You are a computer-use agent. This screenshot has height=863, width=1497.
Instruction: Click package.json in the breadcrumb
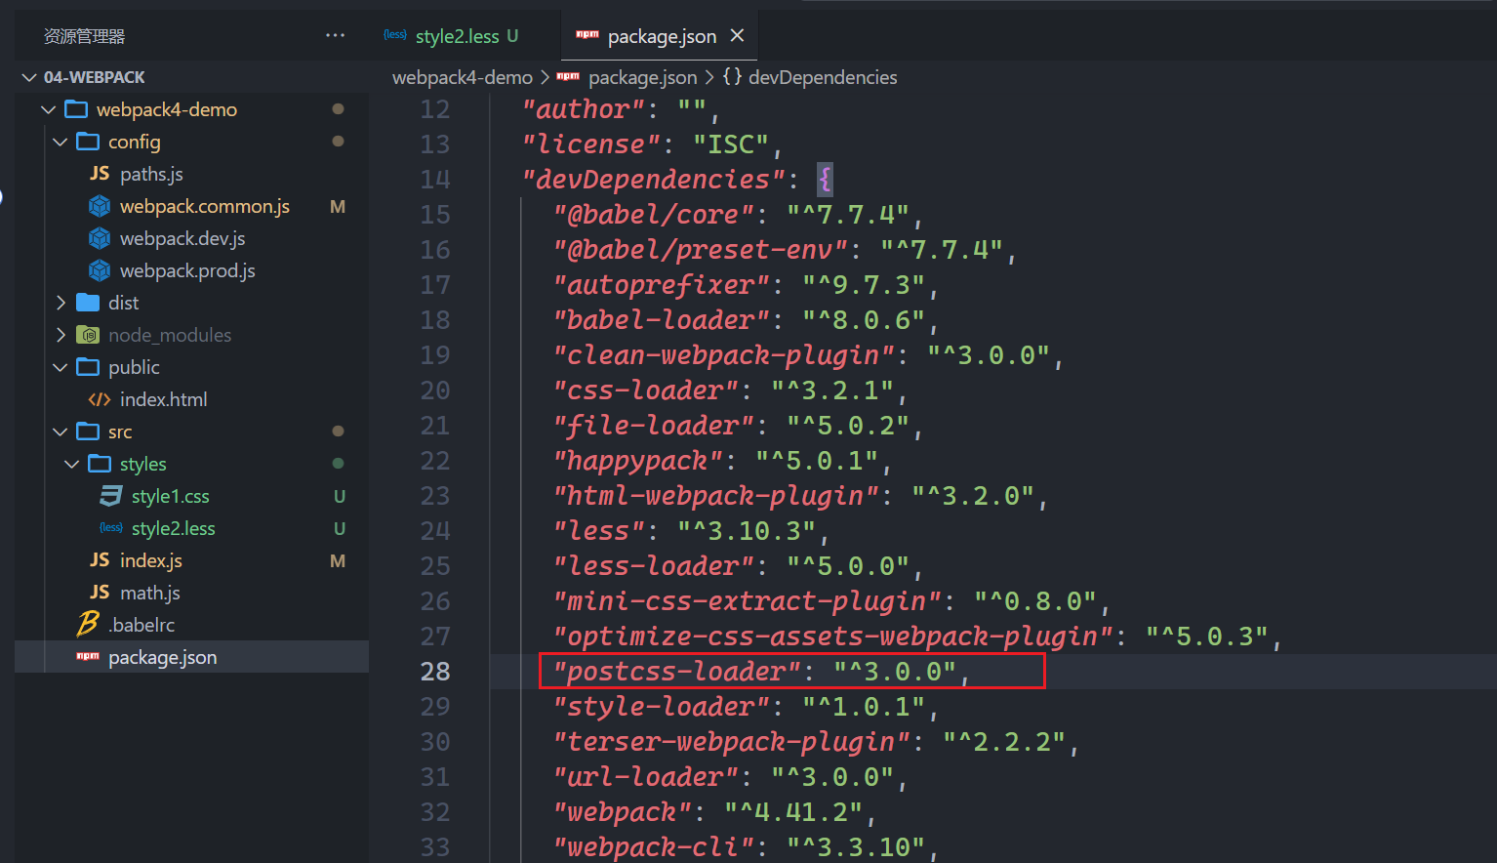click(643, 77)
